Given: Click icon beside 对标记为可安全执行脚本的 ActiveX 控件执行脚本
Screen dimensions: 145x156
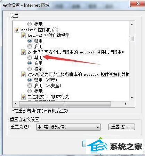Looking at the screenshot, I should coord(23,52).
